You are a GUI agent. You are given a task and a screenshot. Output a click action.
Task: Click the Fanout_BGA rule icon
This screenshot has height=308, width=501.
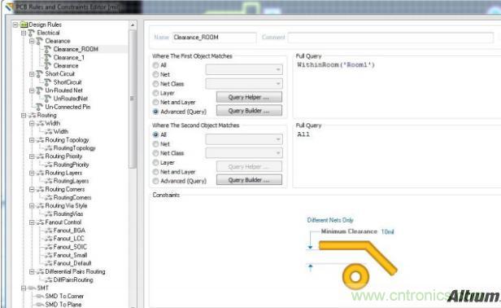[x=49, y=231]
